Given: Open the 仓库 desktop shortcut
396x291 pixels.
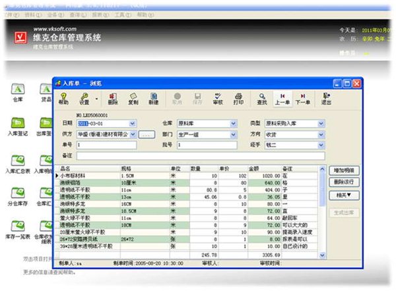Looking at the screenshot, I should 18,92.
